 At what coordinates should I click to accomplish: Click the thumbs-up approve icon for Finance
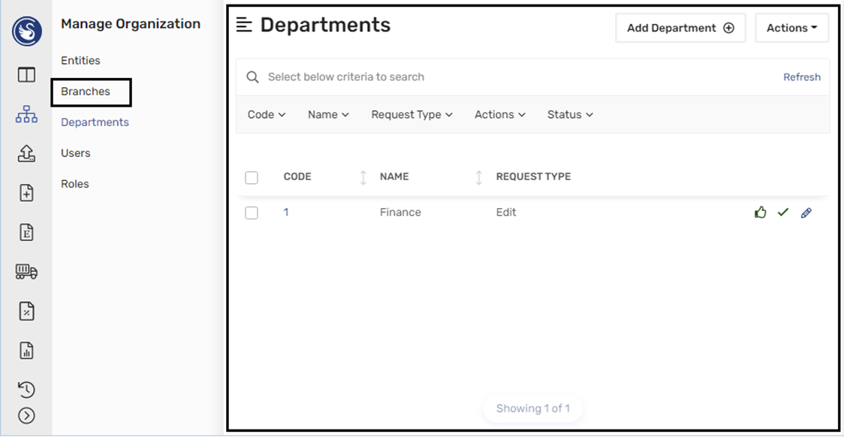pos(761,212)
